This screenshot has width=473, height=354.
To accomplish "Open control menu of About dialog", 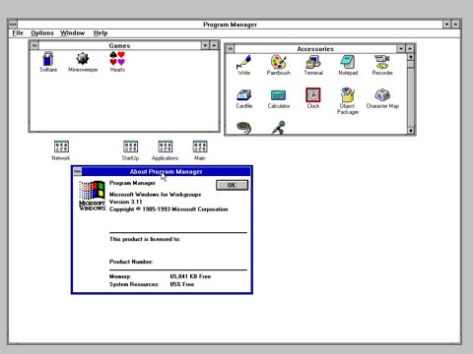I will pyautogui.click(x=78, y=171).
